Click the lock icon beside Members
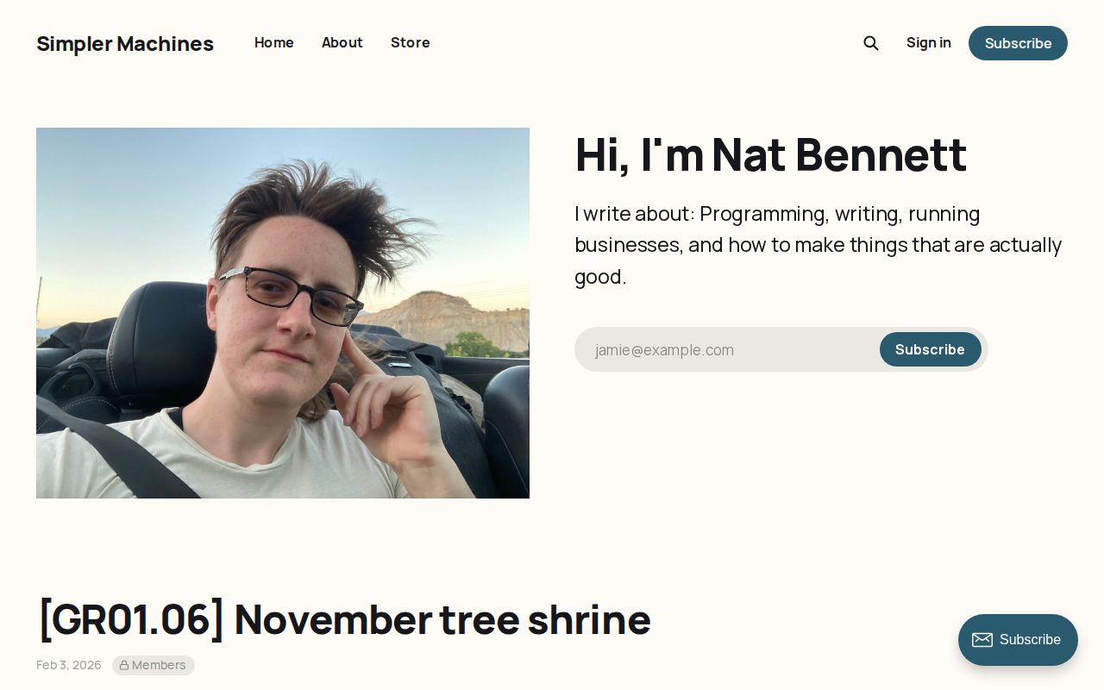1104x690 pixels. click(124, 666)
